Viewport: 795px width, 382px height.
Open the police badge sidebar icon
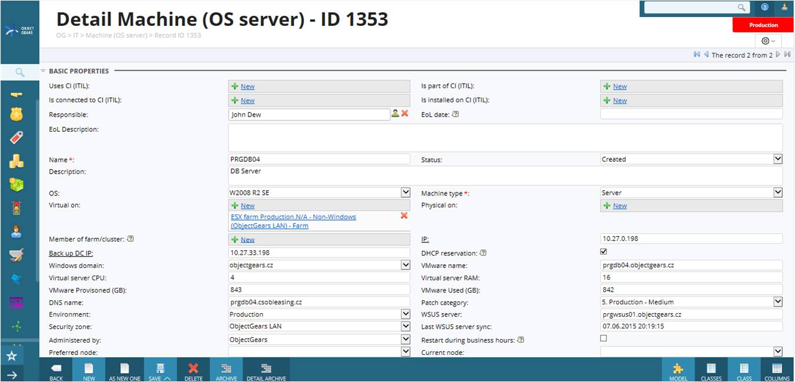tap(16, 114)
